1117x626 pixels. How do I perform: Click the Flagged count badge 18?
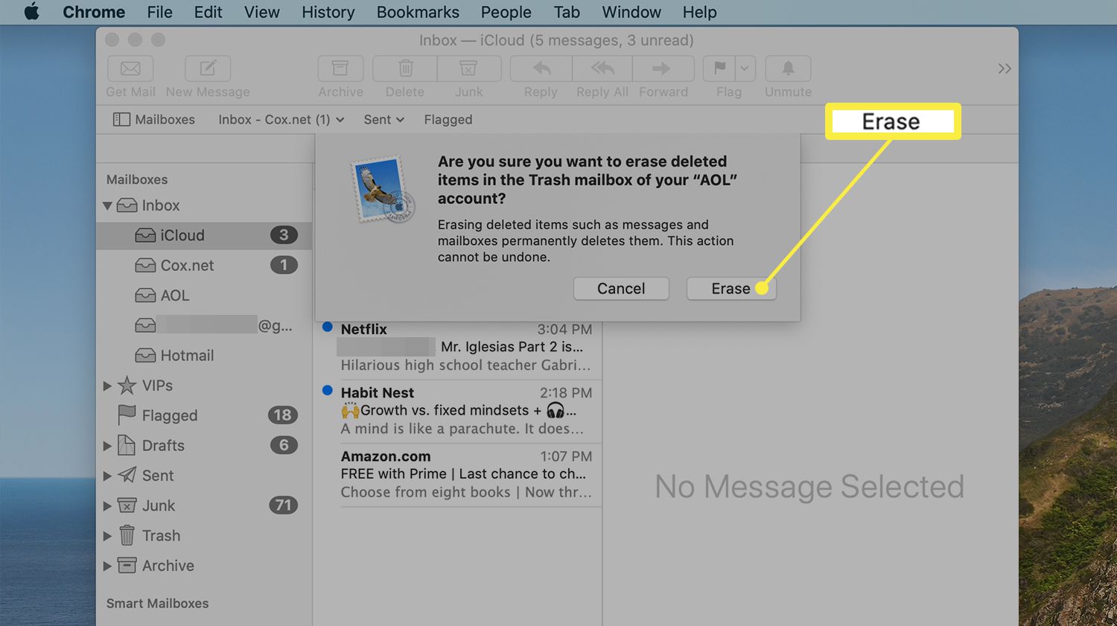283,415
